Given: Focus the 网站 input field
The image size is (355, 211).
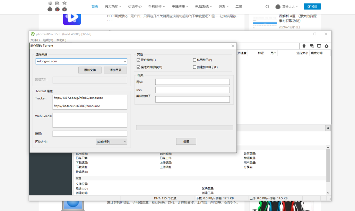Looking at the screenshot, I should click(192, 82).
